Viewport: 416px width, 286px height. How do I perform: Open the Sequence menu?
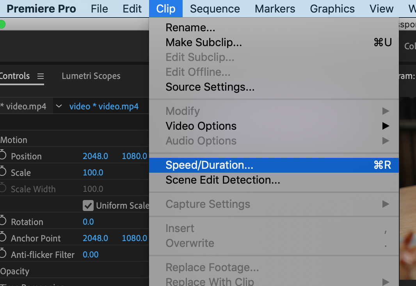click(x=215, y=9)
